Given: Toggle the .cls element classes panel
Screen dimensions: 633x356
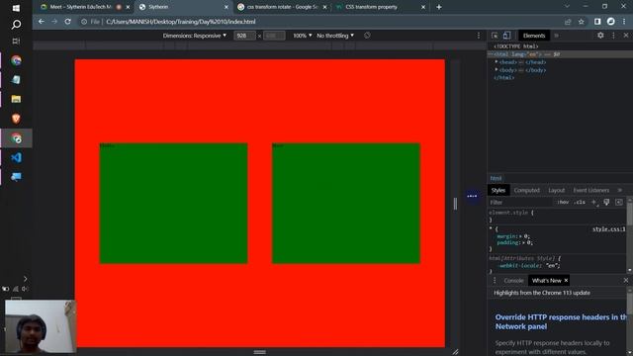Looking at the screenshot, I should [580, 202].
